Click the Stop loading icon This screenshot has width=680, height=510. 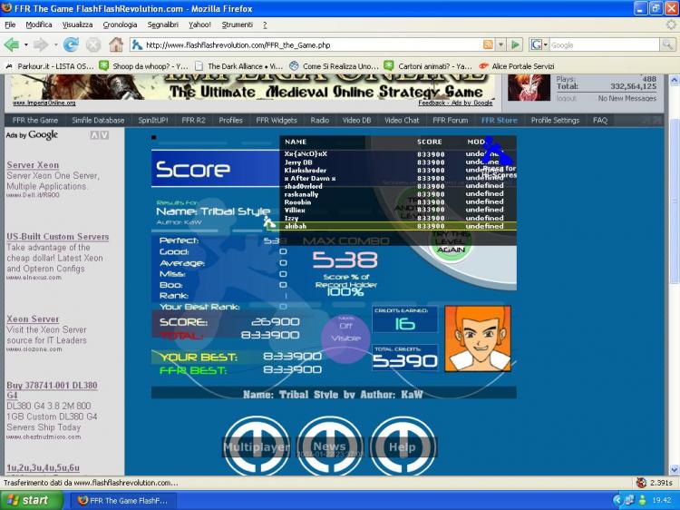point(93,44)
